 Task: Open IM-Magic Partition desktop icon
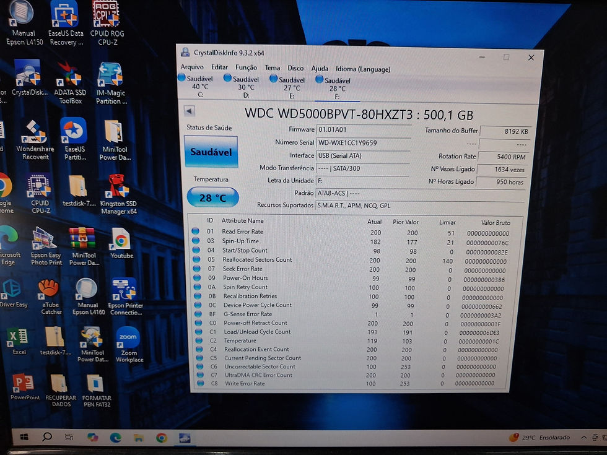pos(111,83)
